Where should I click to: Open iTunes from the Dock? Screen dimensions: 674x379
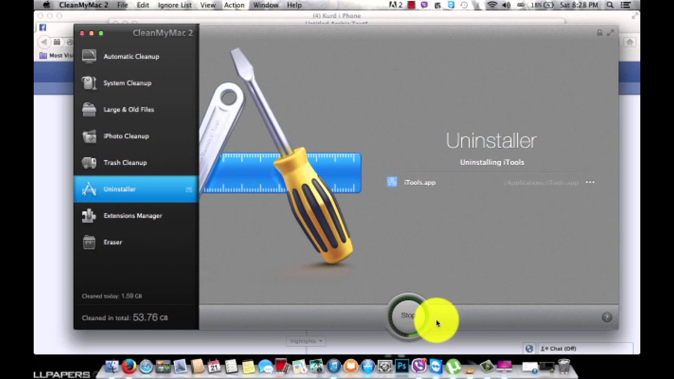334,366
